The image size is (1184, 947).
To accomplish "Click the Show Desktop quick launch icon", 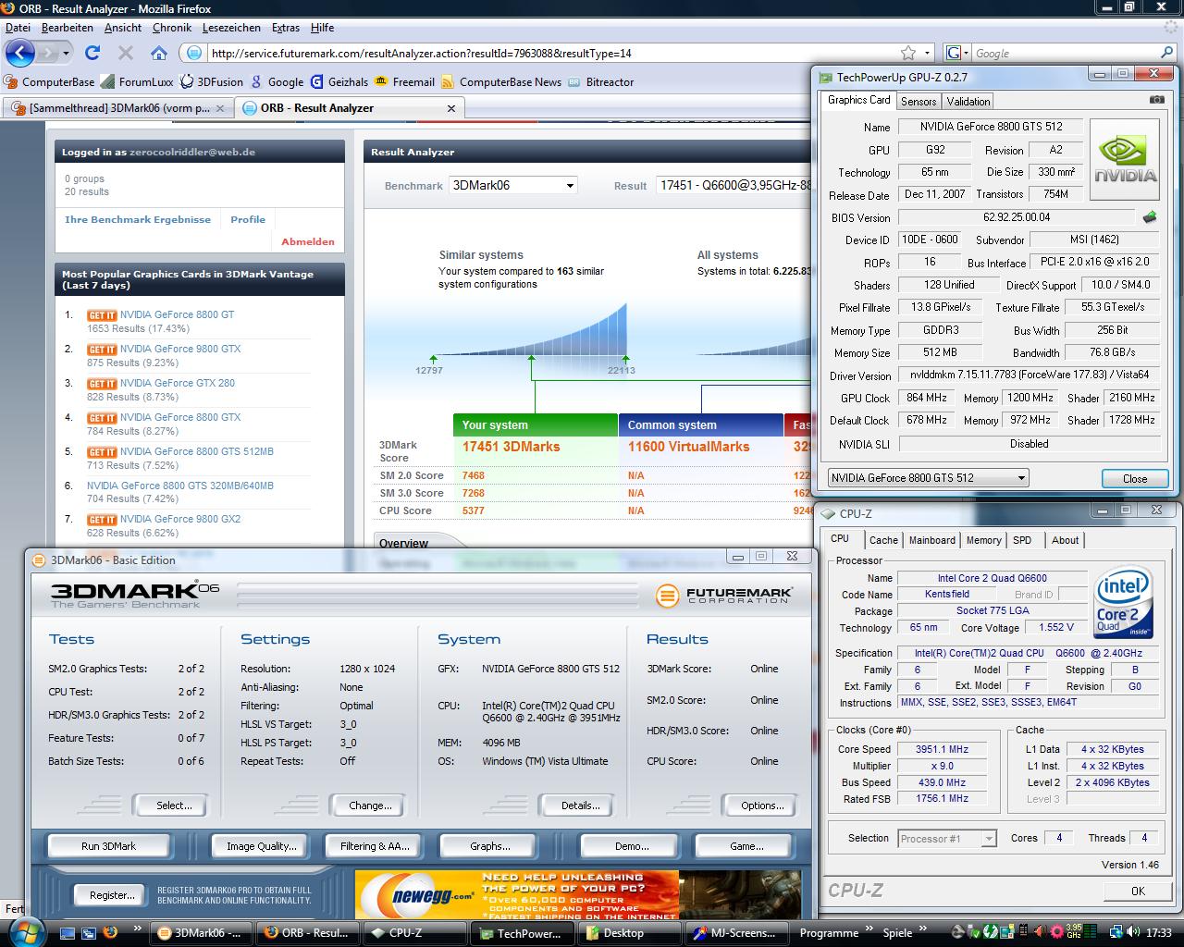I will click(66, 932).
